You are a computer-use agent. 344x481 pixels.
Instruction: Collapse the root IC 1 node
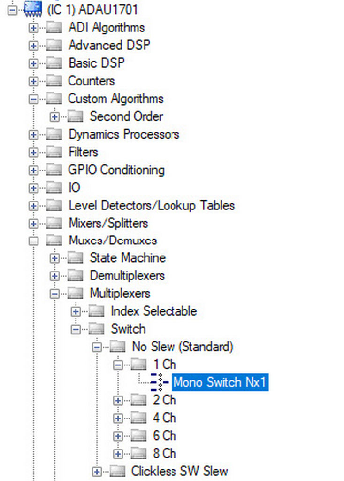[12, 10]
